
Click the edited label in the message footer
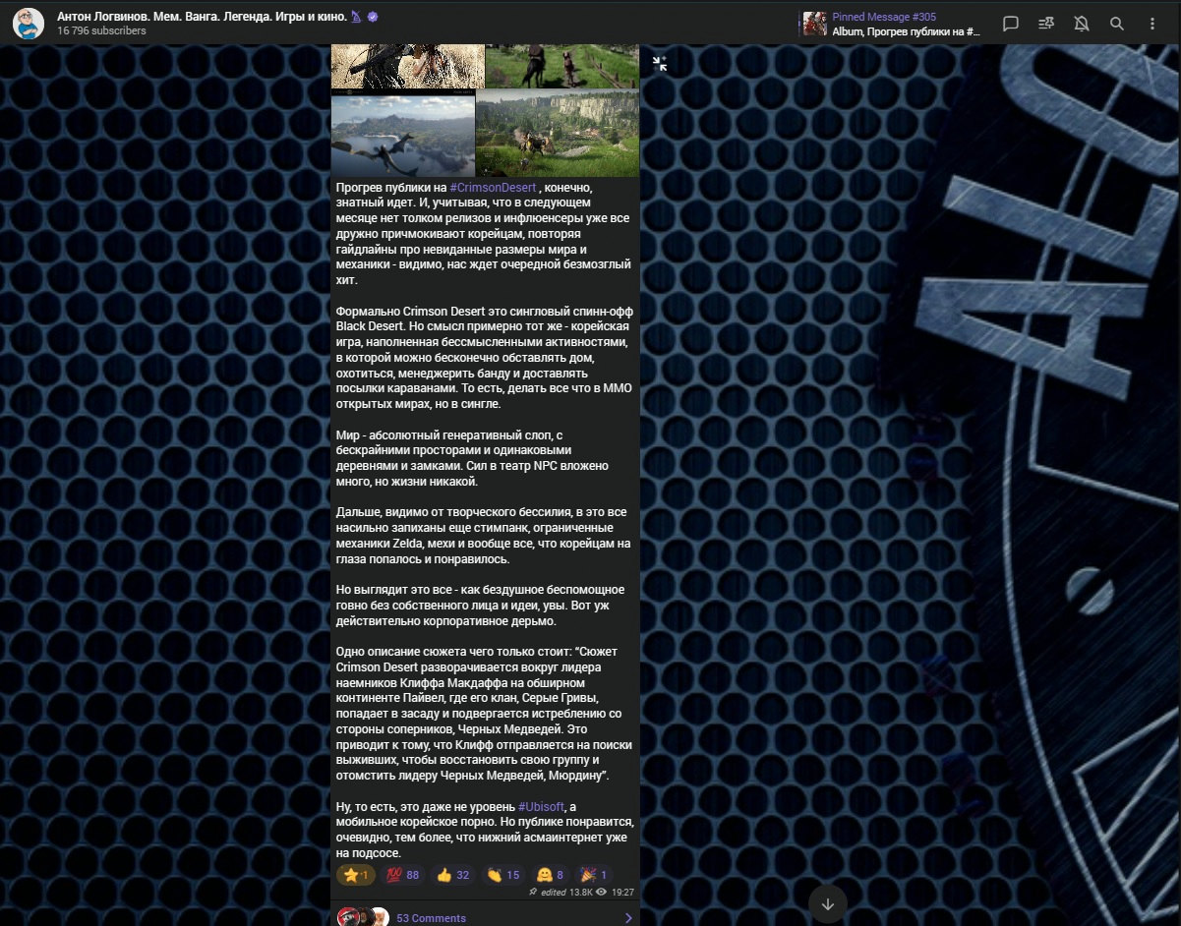(552, 893)
